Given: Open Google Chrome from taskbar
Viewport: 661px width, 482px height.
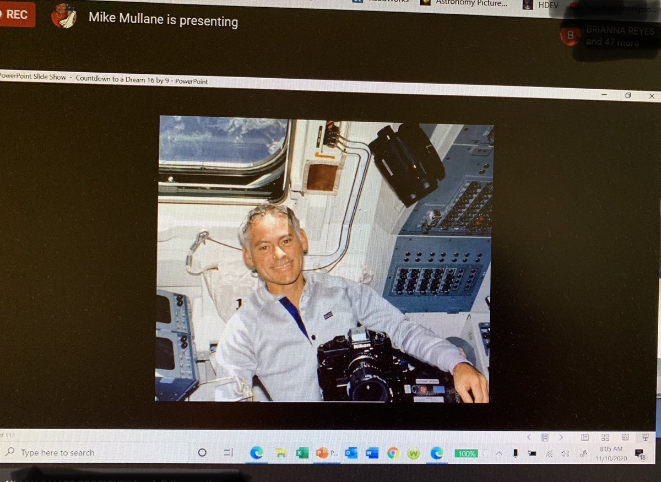Looking at the screenshot, I should point(393,453).
